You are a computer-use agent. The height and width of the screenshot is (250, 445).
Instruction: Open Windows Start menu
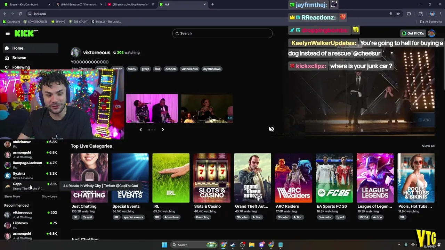[x=164, y=245]
